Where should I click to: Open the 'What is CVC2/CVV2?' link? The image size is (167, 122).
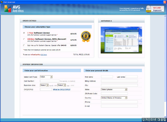pos(62,90)
